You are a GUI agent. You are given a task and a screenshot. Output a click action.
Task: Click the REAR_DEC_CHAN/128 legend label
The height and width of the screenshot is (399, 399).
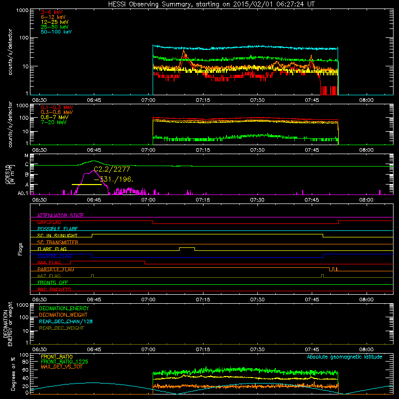tap(66, 321)
